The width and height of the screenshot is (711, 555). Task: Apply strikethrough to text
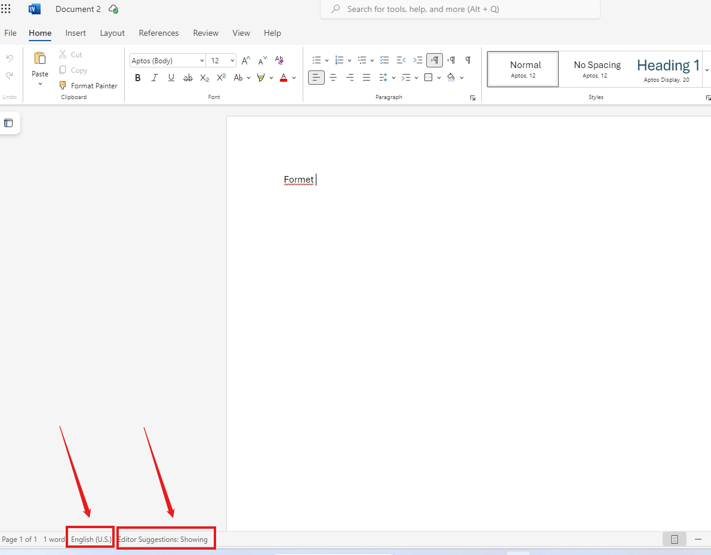pos(187,78)
